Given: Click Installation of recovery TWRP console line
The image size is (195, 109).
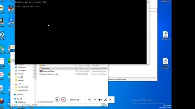Looking at the screenshot, I should pyautogui.click(x=31, y=2).
